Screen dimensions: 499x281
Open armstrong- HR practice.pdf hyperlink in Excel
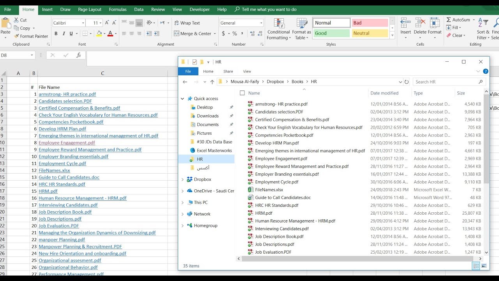click(67, 94)
